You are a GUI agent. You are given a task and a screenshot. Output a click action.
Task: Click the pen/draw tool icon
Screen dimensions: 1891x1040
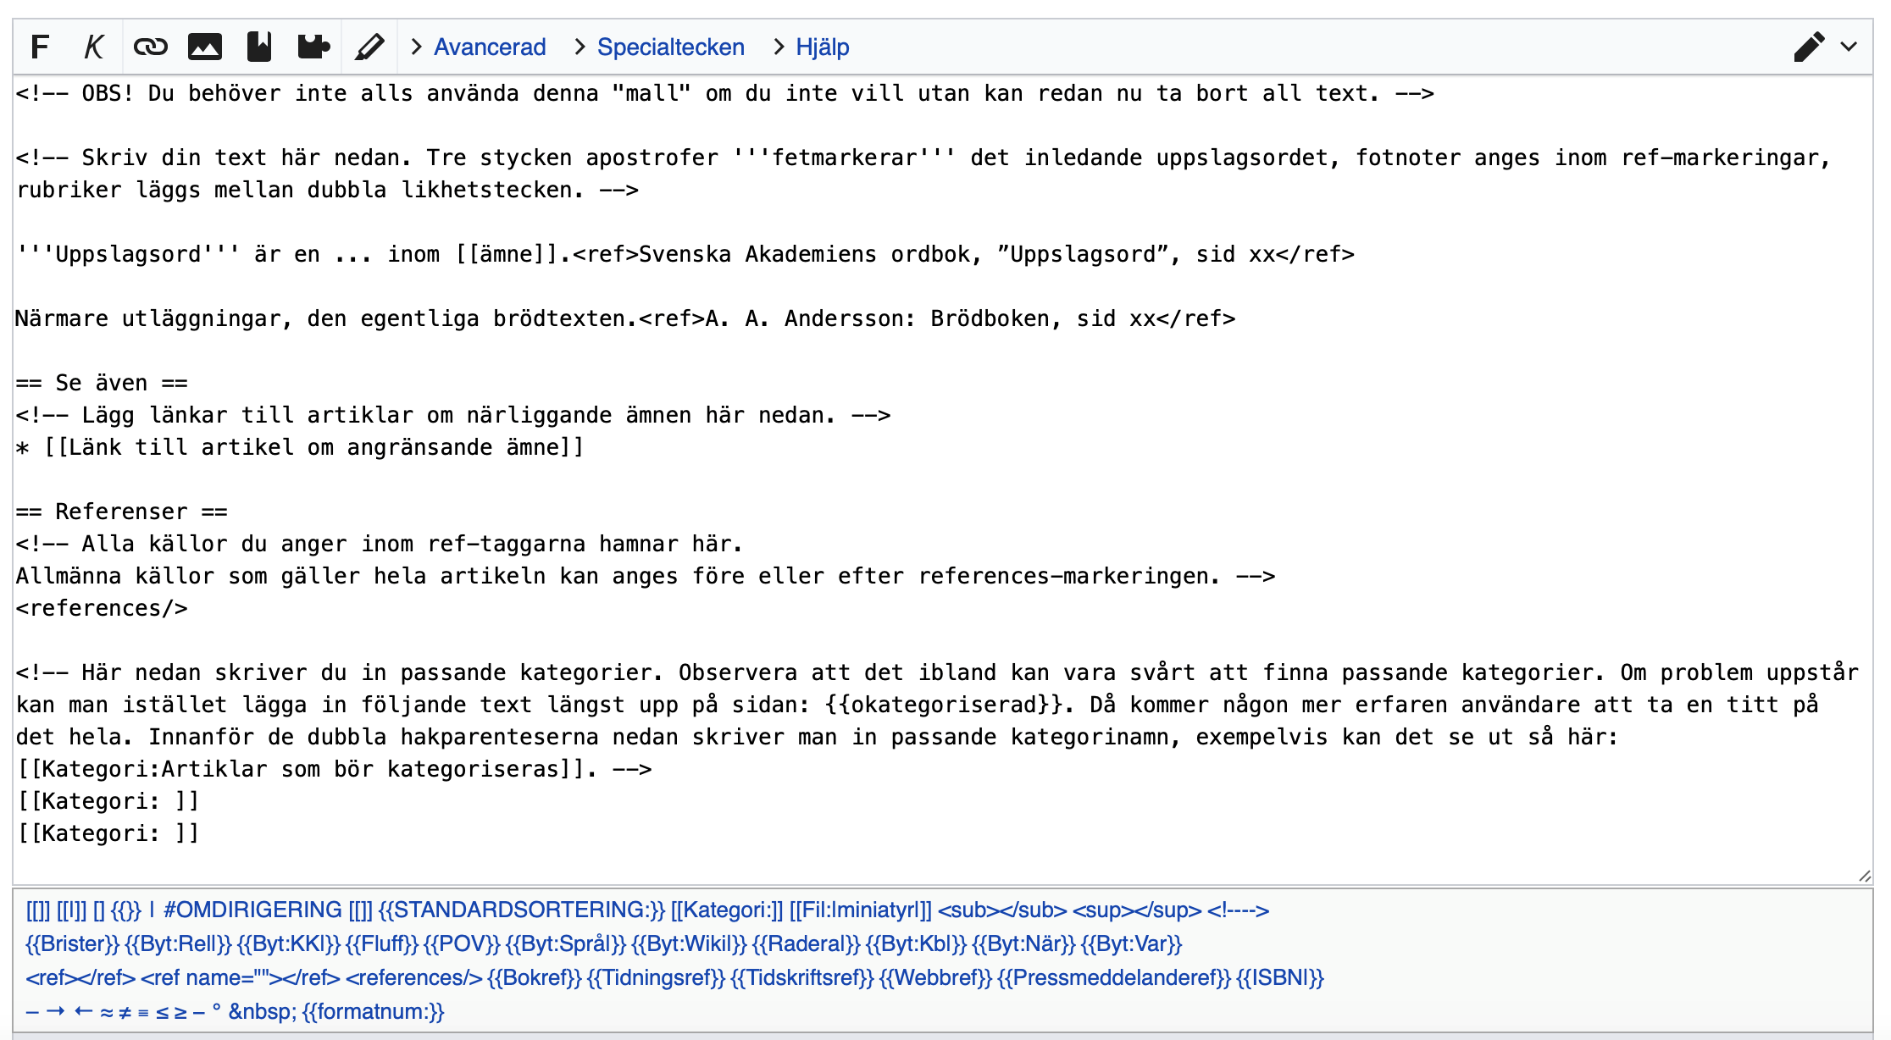(x=370, y=47)
